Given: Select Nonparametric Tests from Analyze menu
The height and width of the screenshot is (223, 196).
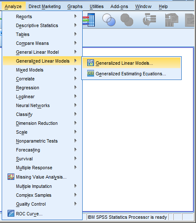Looking at the screenshot, I should 42,141.
